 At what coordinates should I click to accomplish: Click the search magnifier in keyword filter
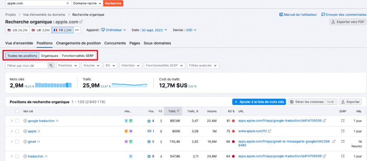[x=51, y=65]
